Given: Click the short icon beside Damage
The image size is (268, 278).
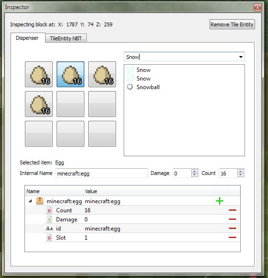Looking at the screenshot, I should [49, 220].
